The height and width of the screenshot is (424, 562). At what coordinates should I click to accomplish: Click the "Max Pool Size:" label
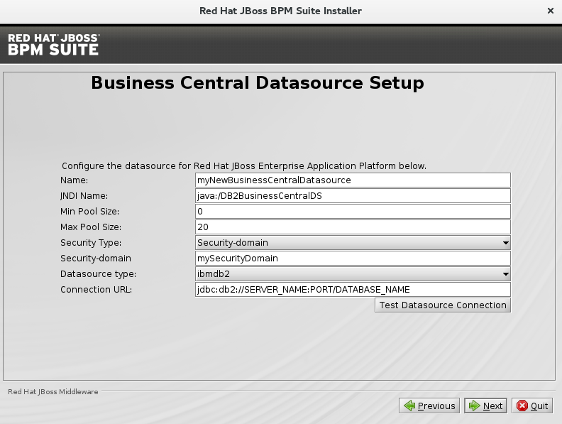[91, 227]
